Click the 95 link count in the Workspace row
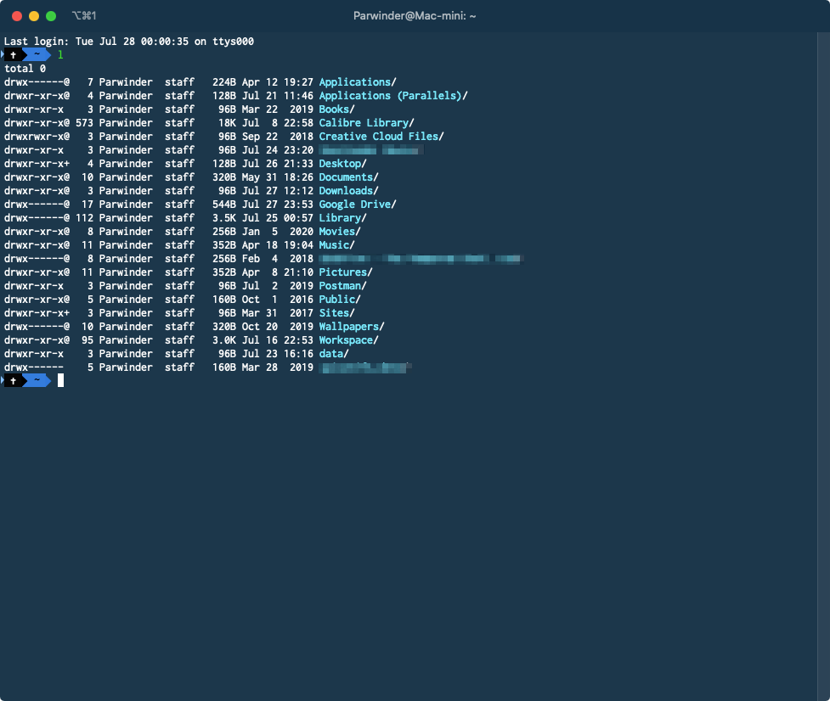This screenshot has width=830, height=701. tap(88, 340)
